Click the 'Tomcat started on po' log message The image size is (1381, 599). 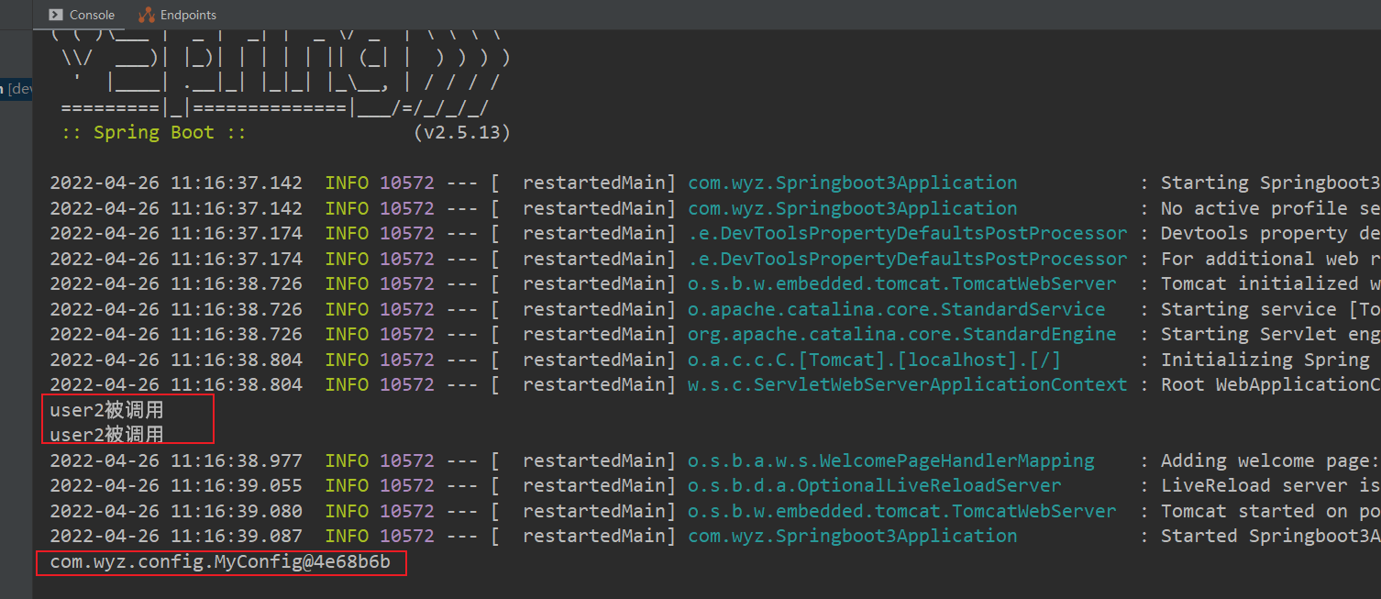click(1271, 511)
